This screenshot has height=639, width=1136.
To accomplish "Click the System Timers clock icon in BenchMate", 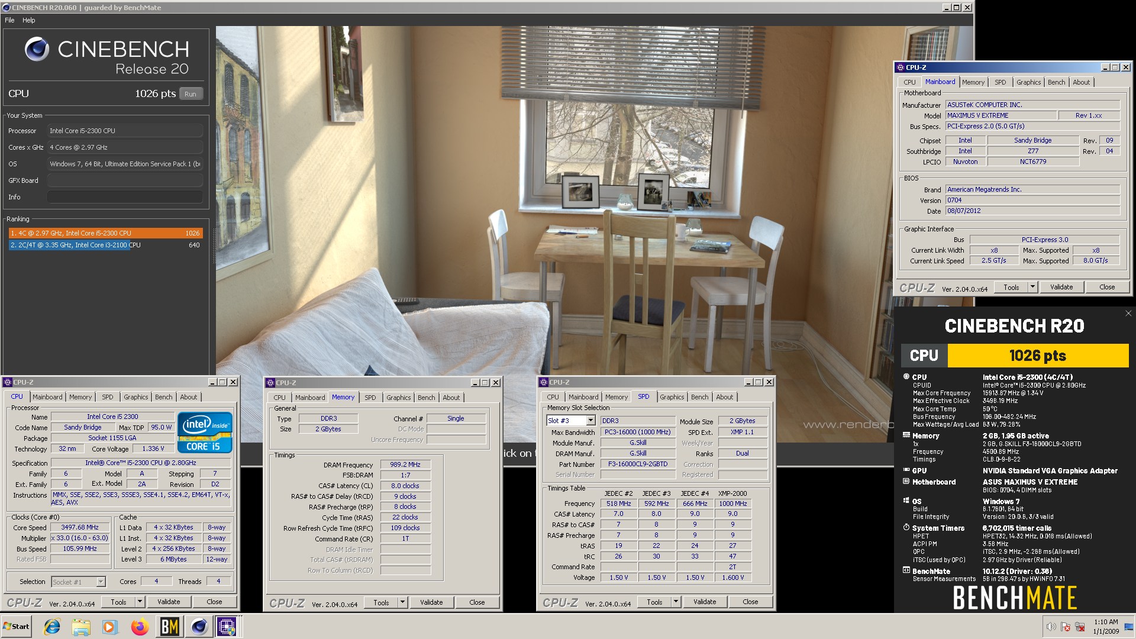I will click(x=906, y=527).
